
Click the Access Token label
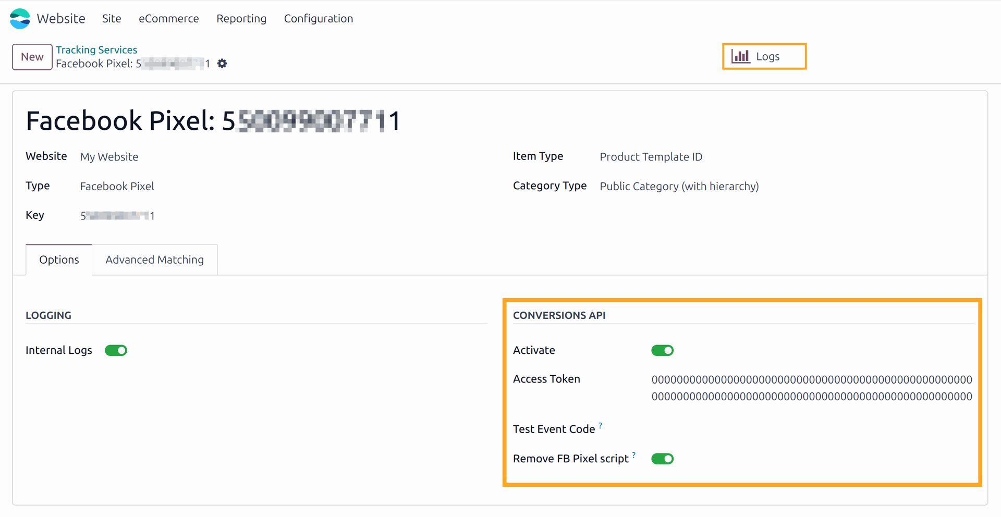coord(546,379)
